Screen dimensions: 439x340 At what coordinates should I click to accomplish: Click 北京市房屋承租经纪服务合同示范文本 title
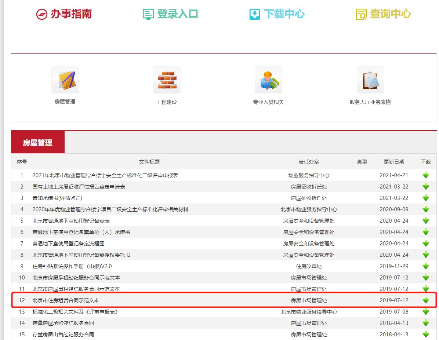pos(76,278)
